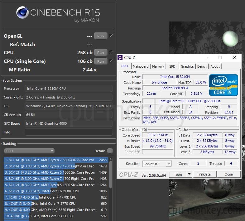The height and width of the screenshot is (221, 245).
Task: Select ranking row 5 Ryzen 5 1600 score 1264
Action: [x=56, y=185]
